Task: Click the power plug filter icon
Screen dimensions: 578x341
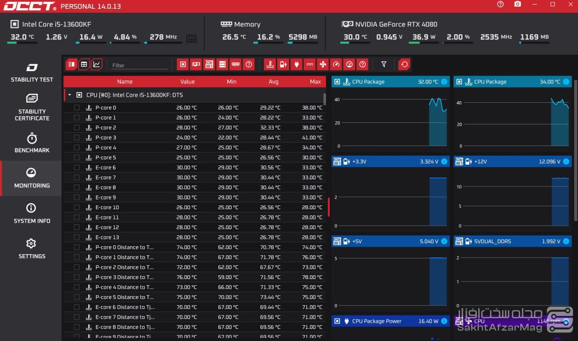Action: point(296,64)
